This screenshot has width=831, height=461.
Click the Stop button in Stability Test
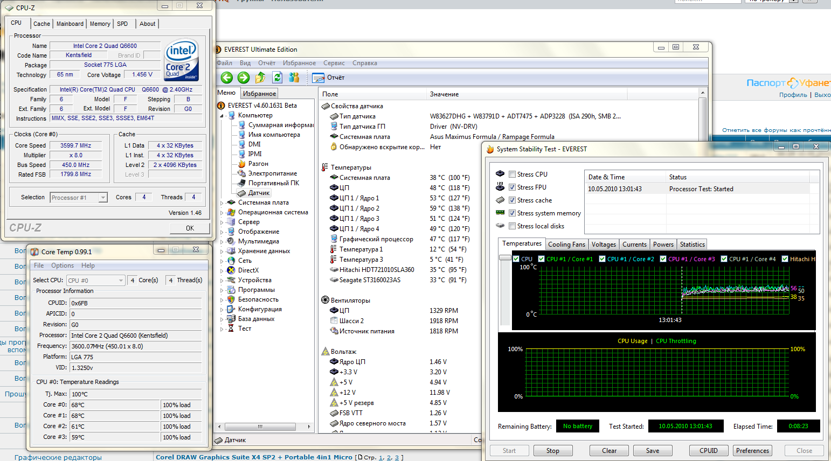pyautogui.click(x=552, y=451)
